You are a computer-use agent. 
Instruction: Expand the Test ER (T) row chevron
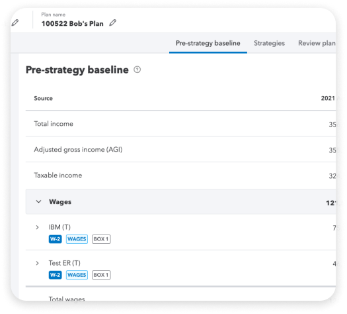pos(37,263)
